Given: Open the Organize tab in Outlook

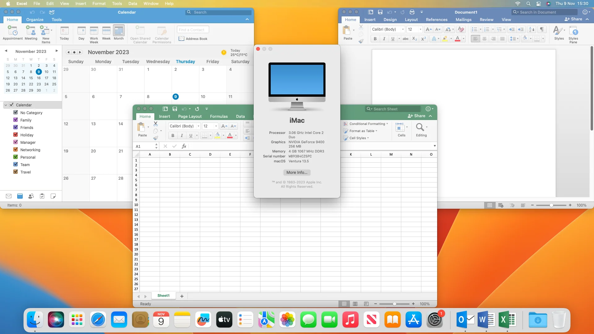Looking at the screenshot, I should tap(35, 19).
